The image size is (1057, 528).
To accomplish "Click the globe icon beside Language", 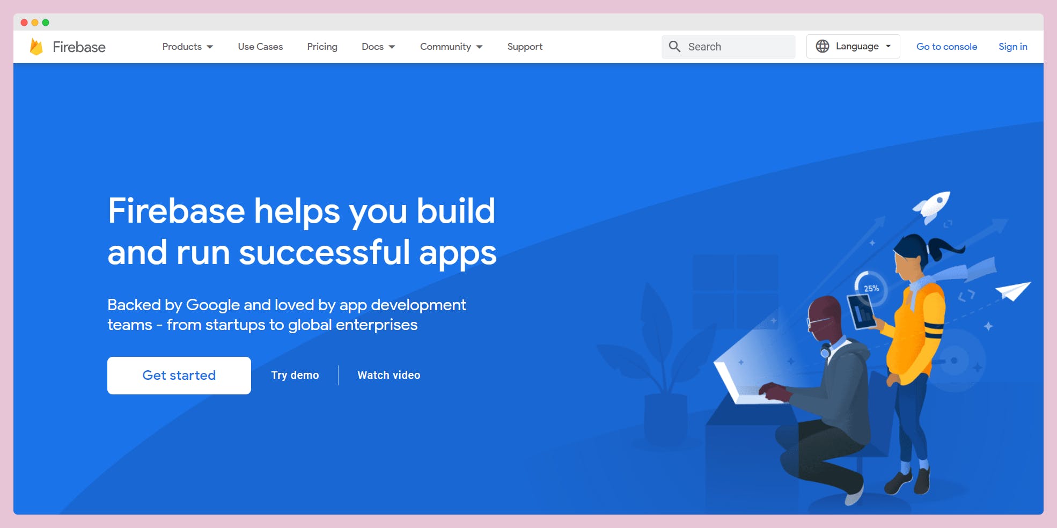I will (x=822, y=46).
